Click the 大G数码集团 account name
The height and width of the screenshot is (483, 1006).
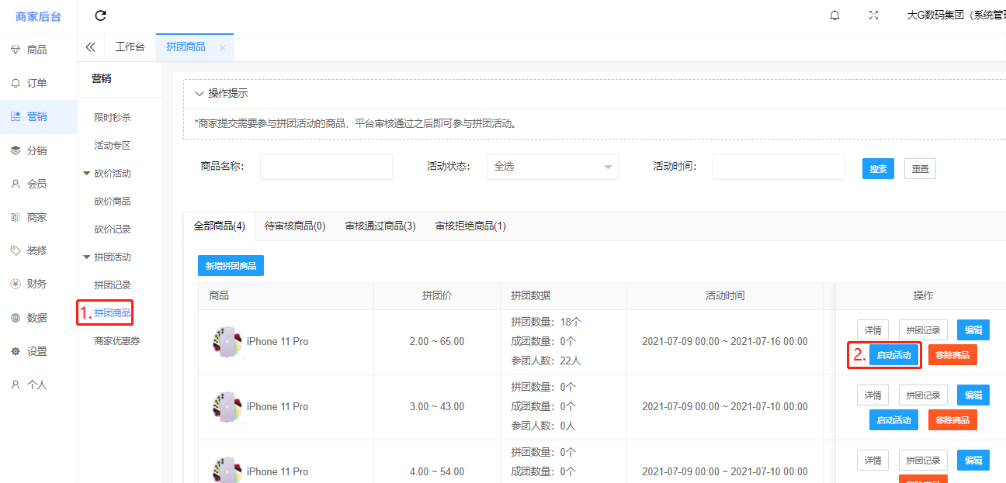(x=956, y=16)
